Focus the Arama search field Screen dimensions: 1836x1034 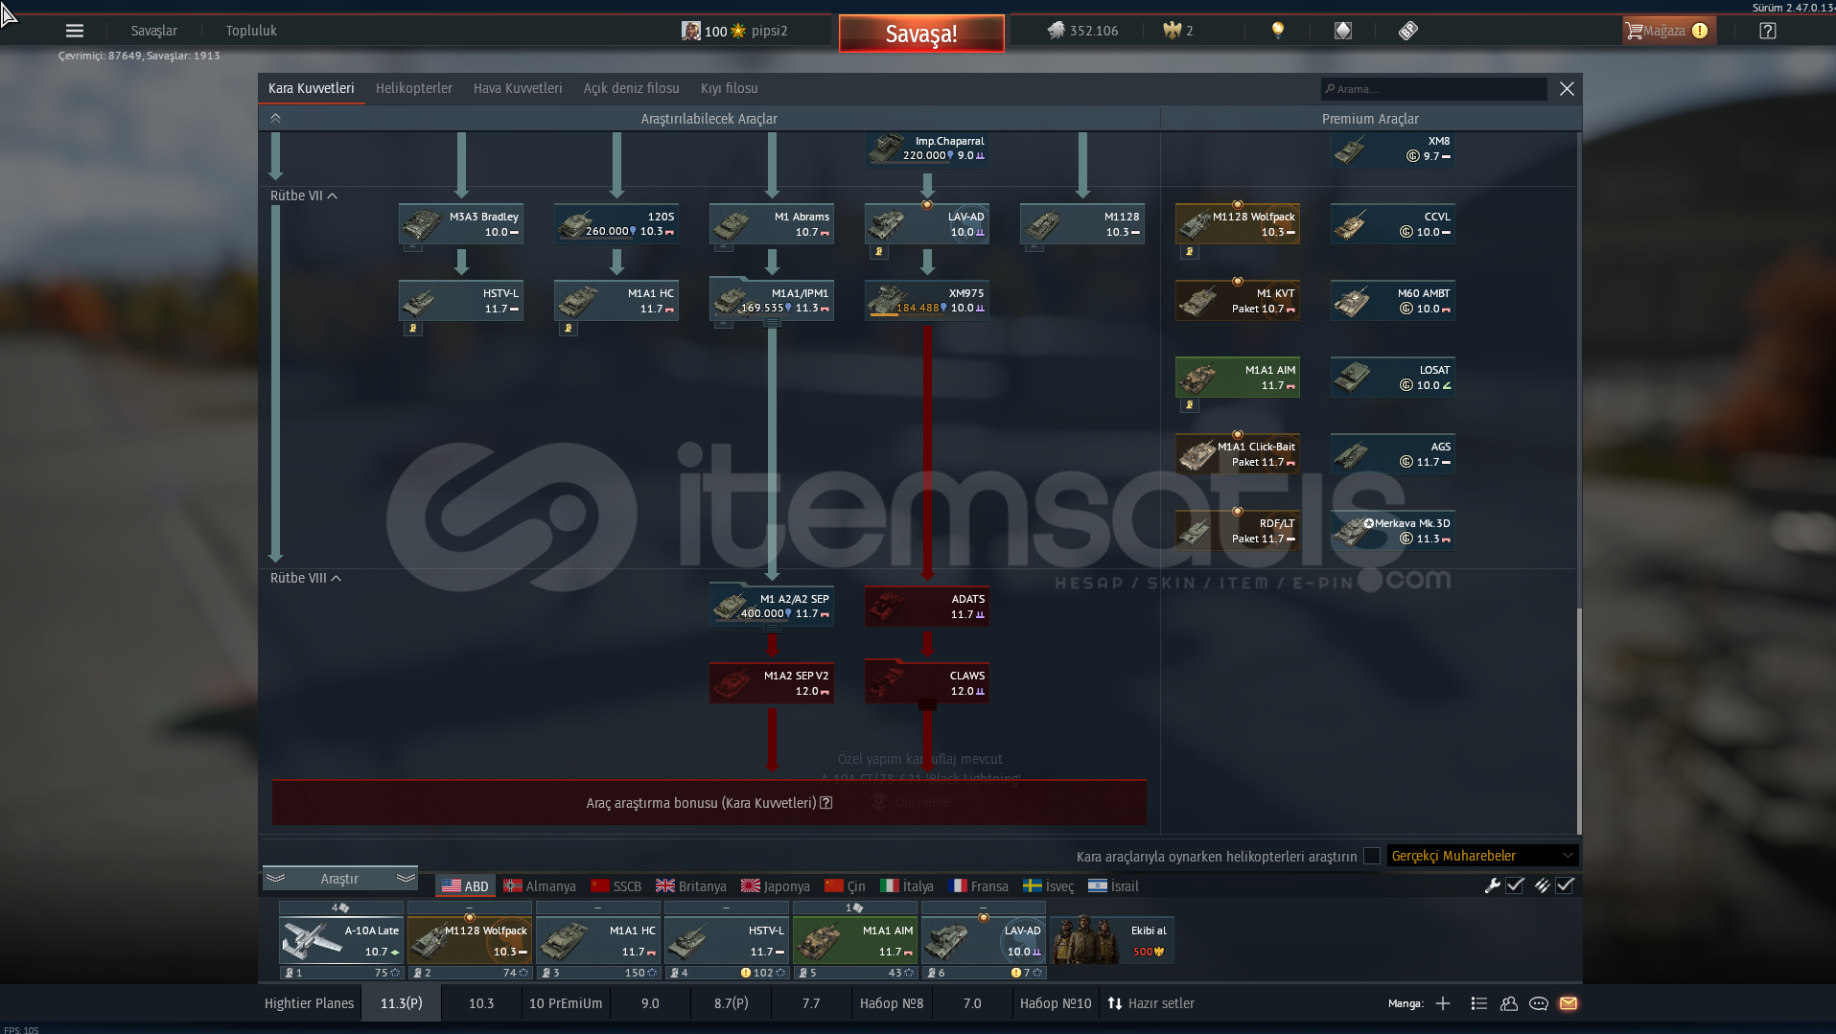coord(1433,89)
